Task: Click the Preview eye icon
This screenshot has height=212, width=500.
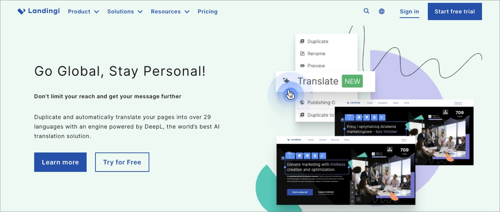Action: 302,66
